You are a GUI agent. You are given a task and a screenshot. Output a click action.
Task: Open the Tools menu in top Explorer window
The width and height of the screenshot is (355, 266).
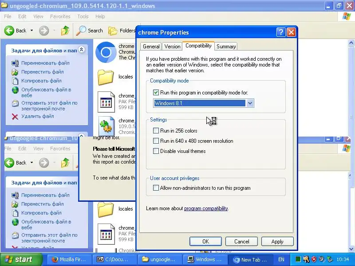coord(83,16)
